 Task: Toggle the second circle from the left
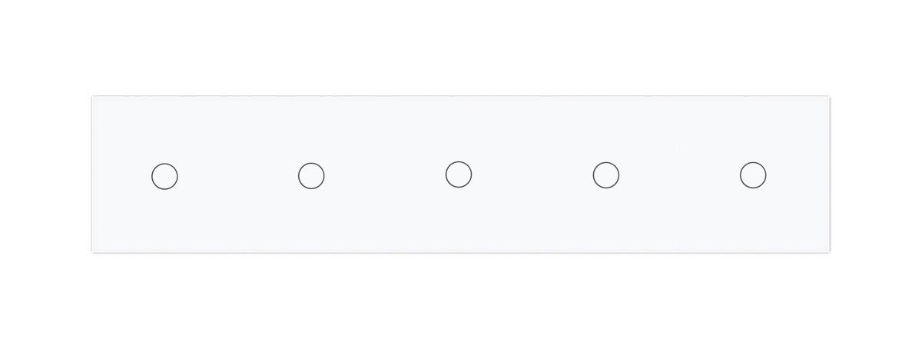[x=311, y=175]
